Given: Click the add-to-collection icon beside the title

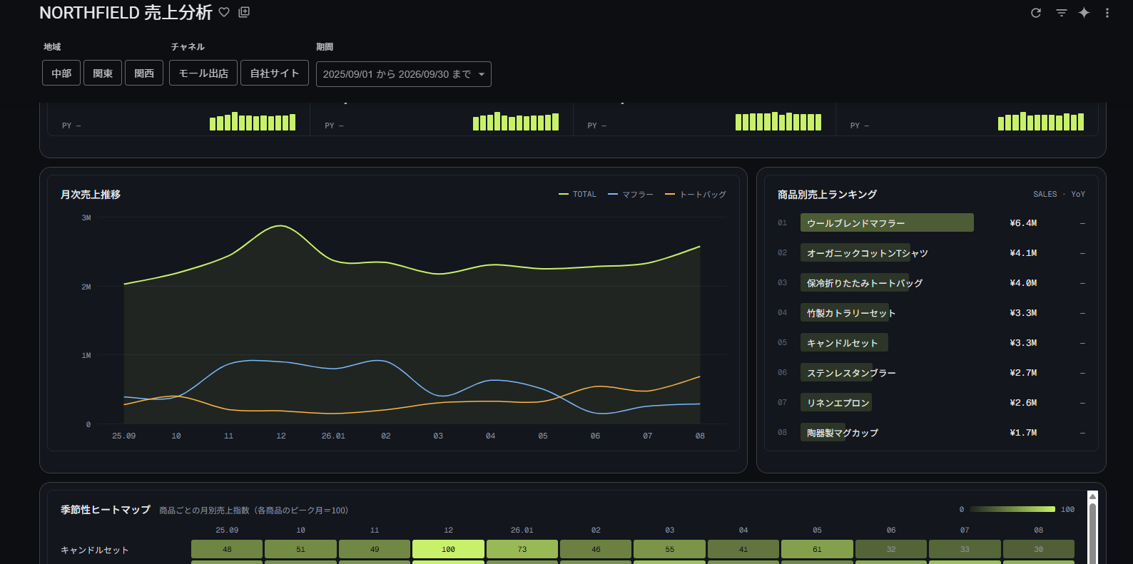Looking at the screenshot, I should 244,12.
